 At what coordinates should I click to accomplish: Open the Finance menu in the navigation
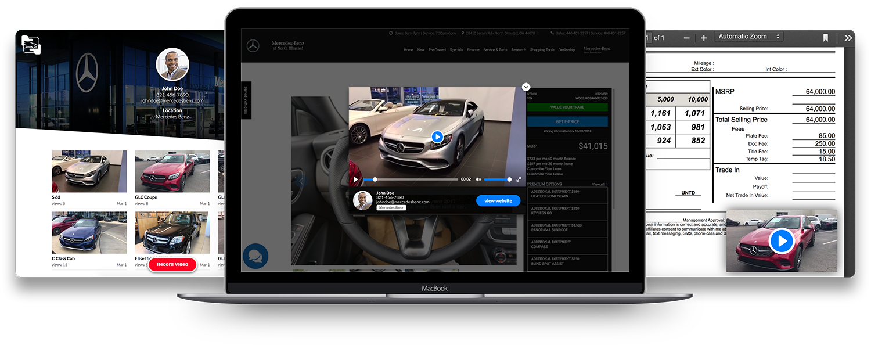tap(473, 50)
